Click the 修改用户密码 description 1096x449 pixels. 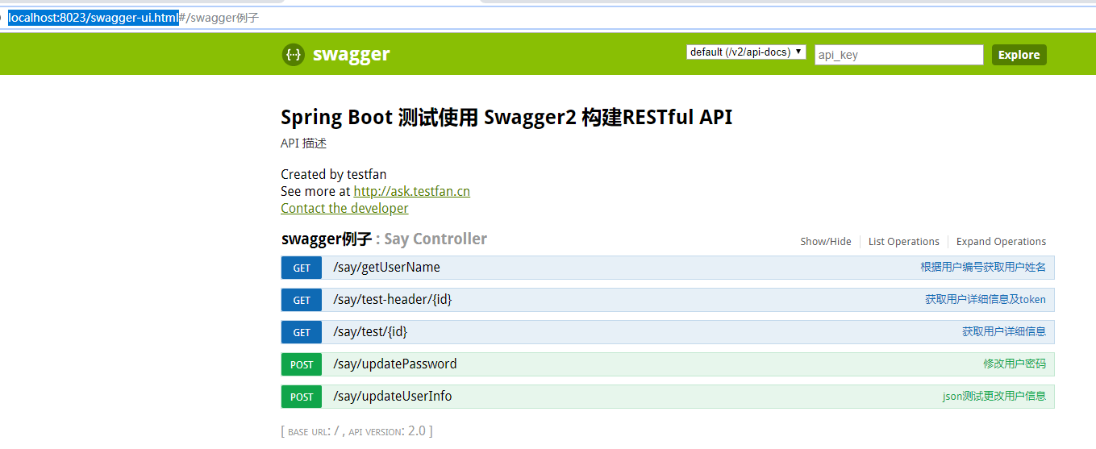(1015, 364)
